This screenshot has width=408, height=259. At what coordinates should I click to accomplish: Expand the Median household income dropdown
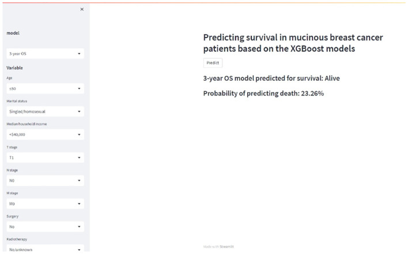[x=46, y=135]
